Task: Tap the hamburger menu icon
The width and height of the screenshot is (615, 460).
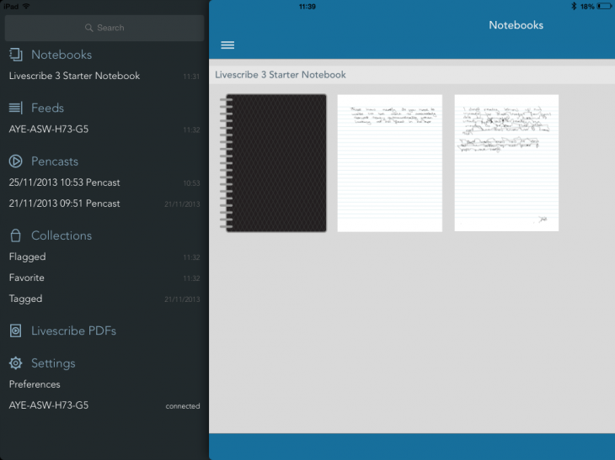Action: point(227,45)
